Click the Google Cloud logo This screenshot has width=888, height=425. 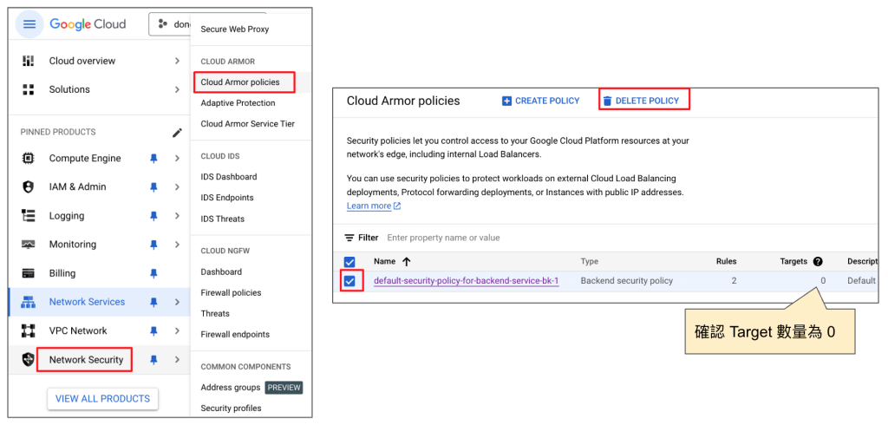pos(88,24)
